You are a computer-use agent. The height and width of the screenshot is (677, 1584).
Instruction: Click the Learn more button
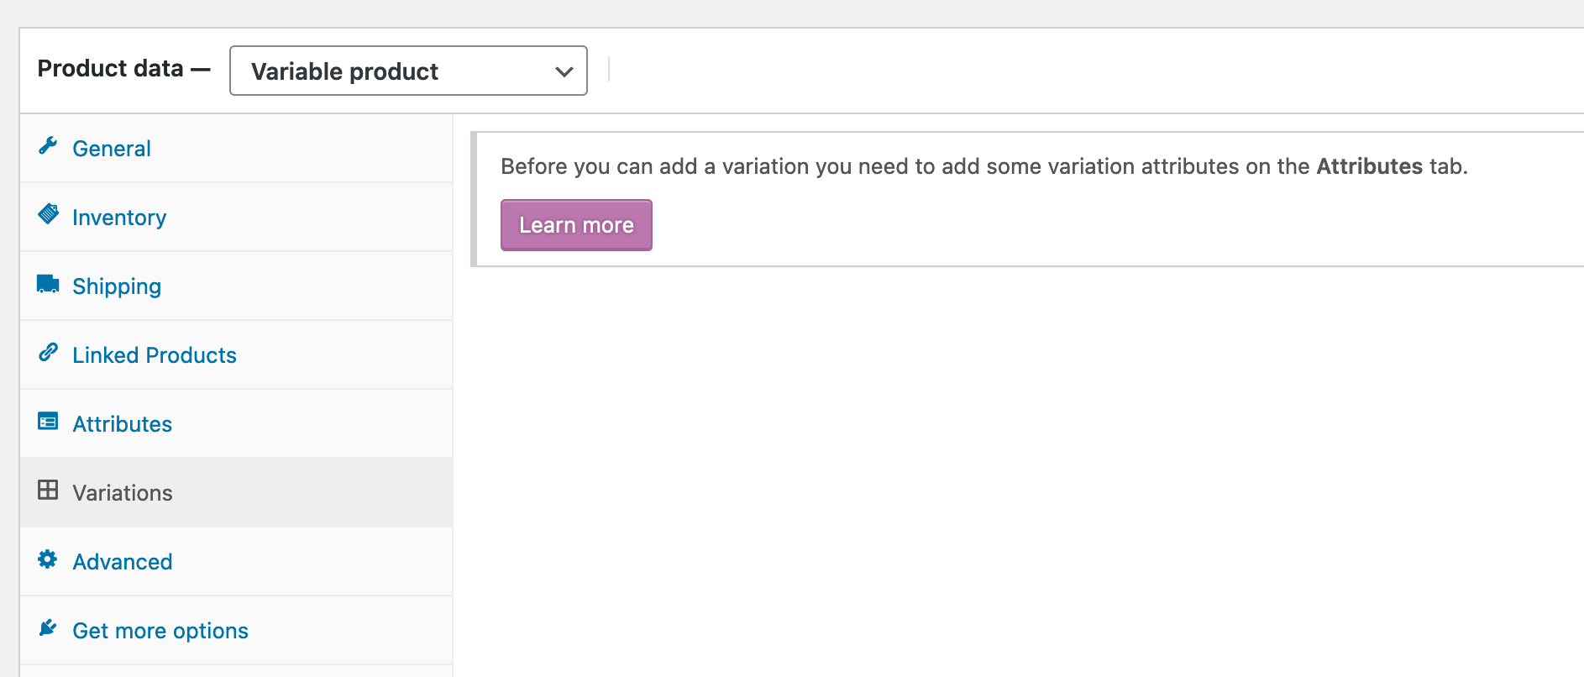coord(575,224)
